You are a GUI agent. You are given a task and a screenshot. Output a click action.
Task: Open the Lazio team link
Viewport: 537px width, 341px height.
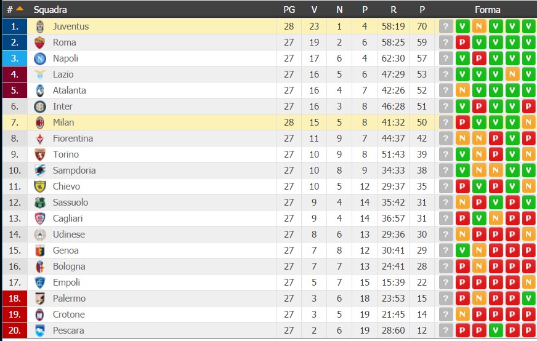(63, 74)
